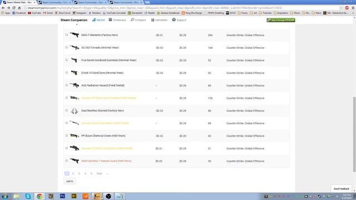Tick the checkbox for Glock-18 Sand Dune
Viewport: 356px width, 200px height.
click(66, 73)
